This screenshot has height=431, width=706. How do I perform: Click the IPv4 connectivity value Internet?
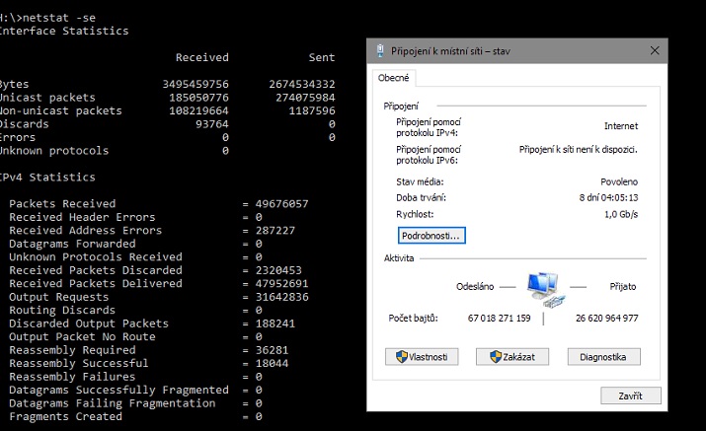pos(621,126)
